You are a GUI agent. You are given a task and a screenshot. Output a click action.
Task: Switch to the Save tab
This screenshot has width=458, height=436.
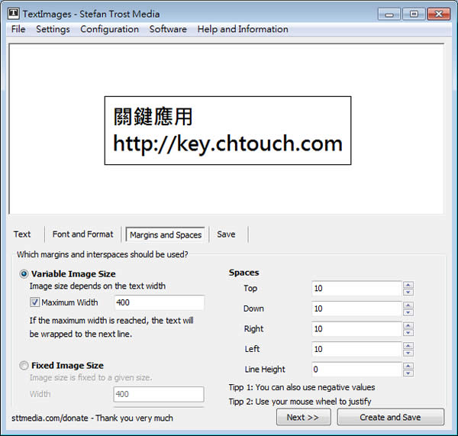pos(226,234)
